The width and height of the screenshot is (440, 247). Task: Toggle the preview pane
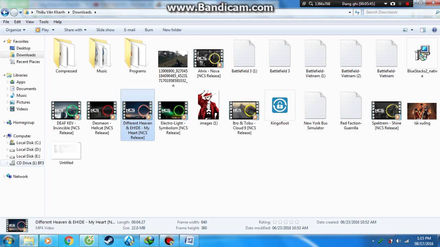(423, 30)
